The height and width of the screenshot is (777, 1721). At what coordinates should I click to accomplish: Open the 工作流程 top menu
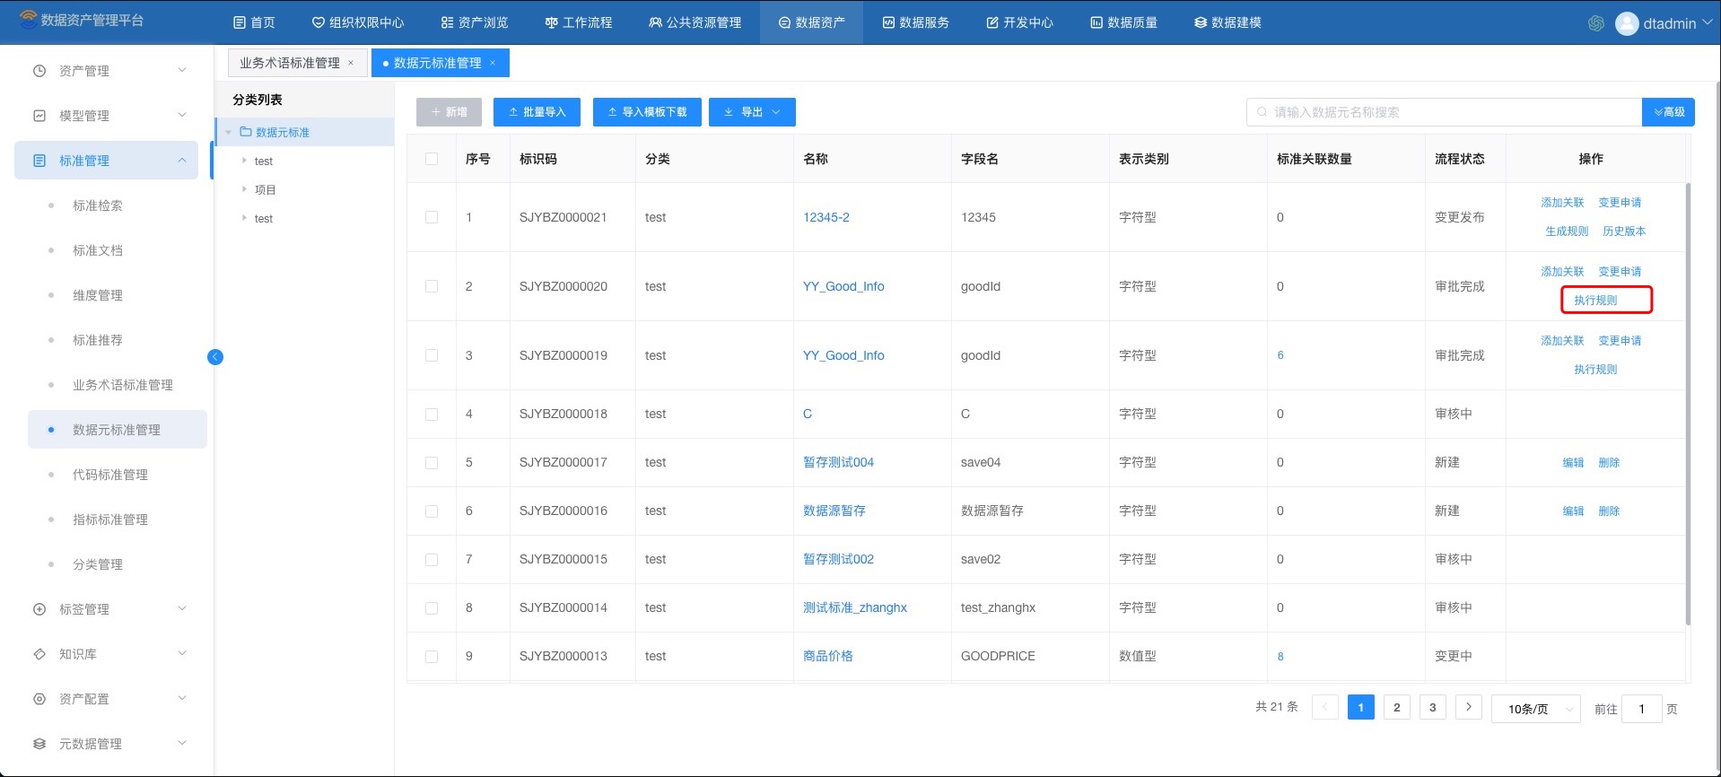579,22
